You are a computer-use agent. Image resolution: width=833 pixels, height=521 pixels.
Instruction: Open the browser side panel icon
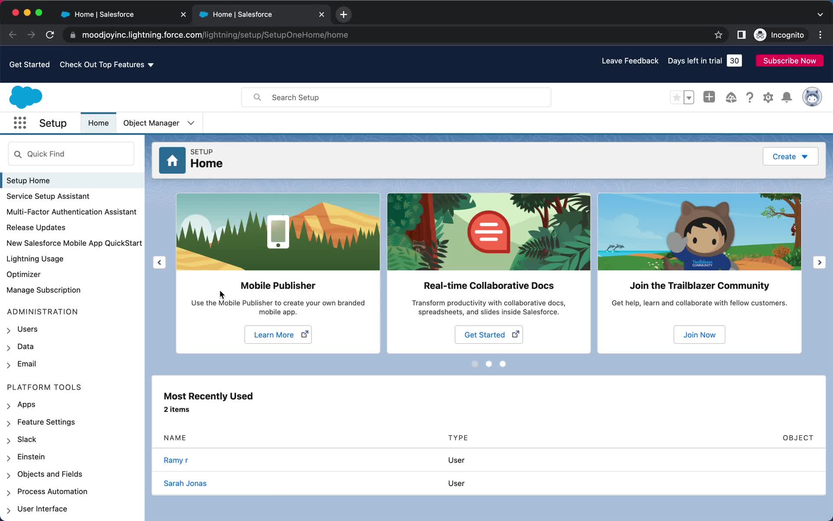[x=741, y=35]
